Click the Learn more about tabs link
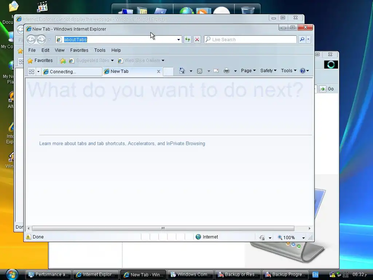This screenshot has height=280, width=373. [x=122, y=144]
